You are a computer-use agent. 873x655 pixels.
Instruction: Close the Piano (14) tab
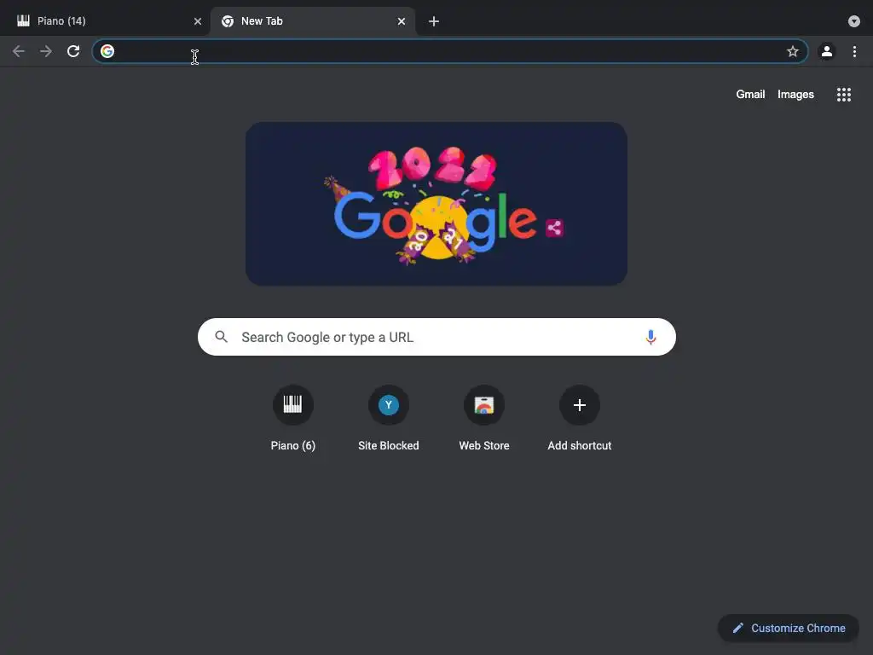[198, 21]
